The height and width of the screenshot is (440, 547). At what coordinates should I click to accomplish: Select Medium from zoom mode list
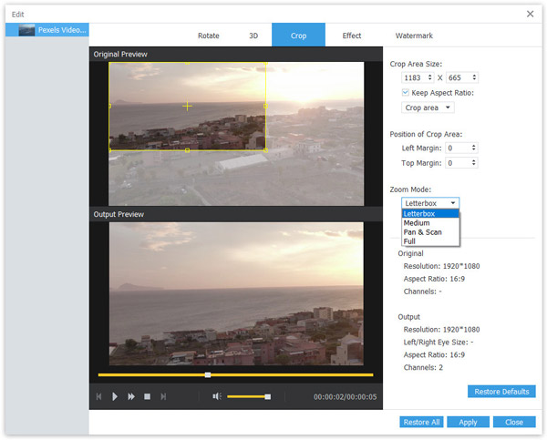coord(417,223)
